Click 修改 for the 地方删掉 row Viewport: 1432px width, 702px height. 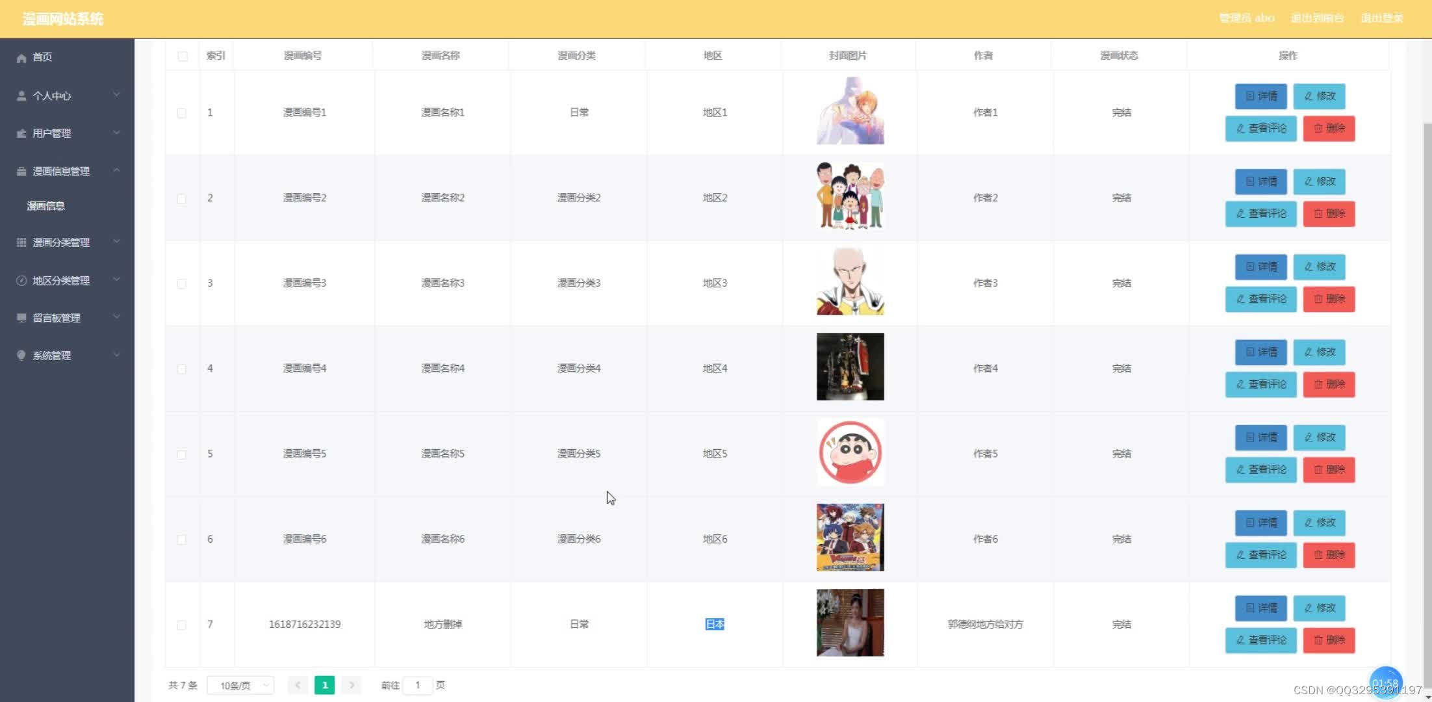(x=1319, y=608)
